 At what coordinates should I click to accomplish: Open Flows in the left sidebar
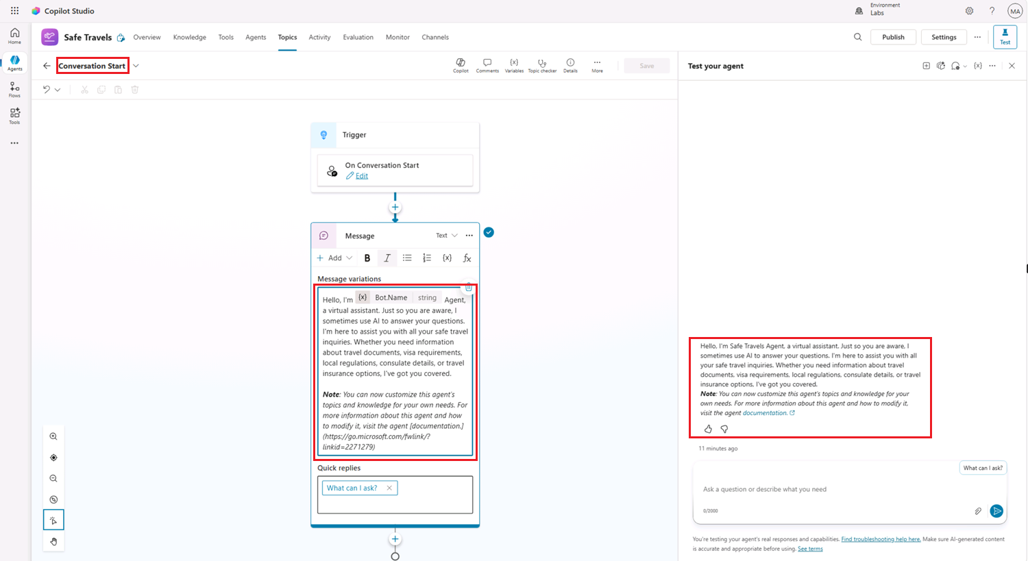[14, 90]
